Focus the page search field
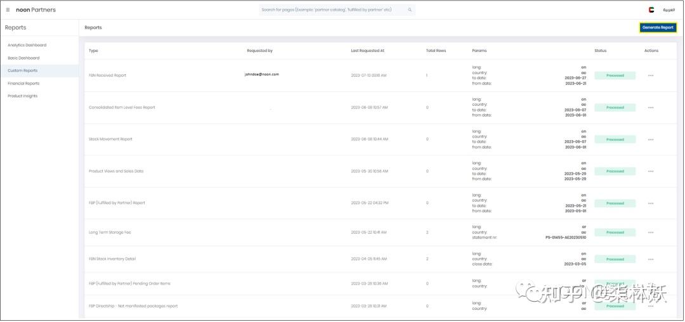685x322 pixels. 333,10
